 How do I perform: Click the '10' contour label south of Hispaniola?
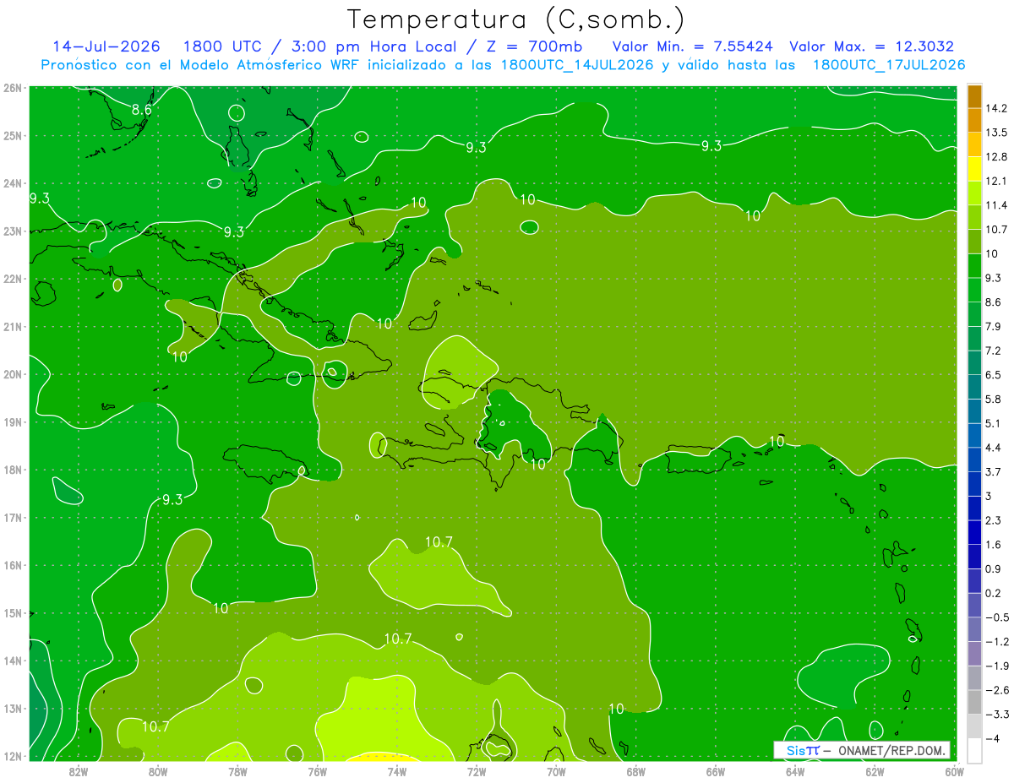[x=538, y=464]
